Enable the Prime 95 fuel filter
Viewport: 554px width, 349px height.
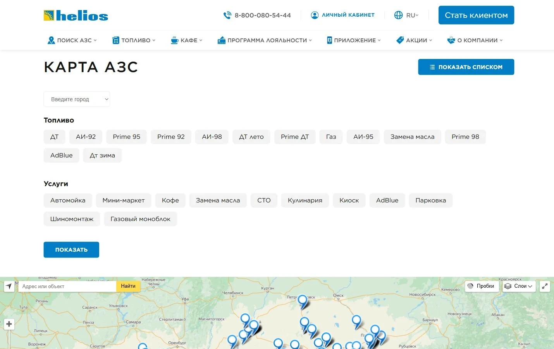(x=126, y=137)
